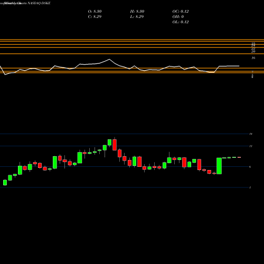Image resolution: width=264 pixels, height=264 pixels.
Task: Select the 'O: 8.30' open price value
Action: (95, 11)
